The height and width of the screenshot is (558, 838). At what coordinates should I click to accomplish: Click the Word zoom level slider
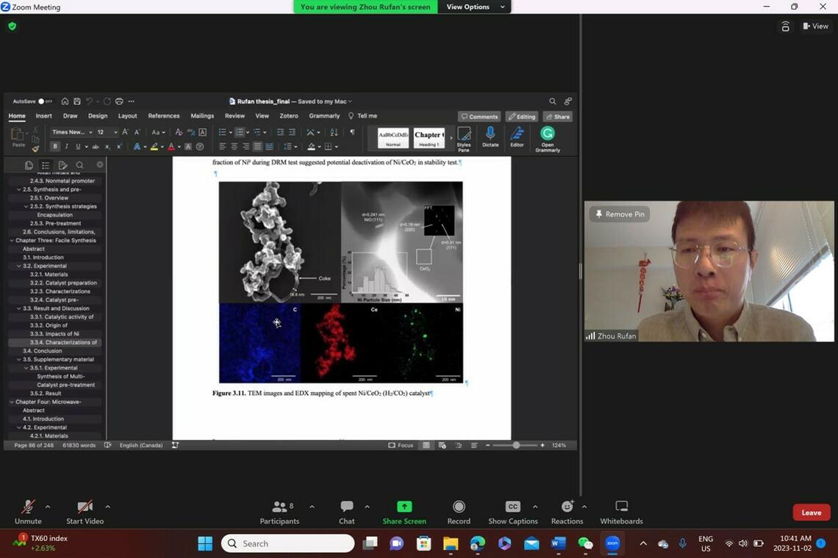[515, 445]
